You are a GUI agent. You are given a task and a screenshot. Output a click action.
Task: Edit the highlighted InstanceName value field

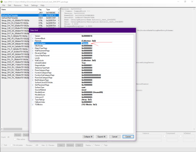click(x=85, y=43)
